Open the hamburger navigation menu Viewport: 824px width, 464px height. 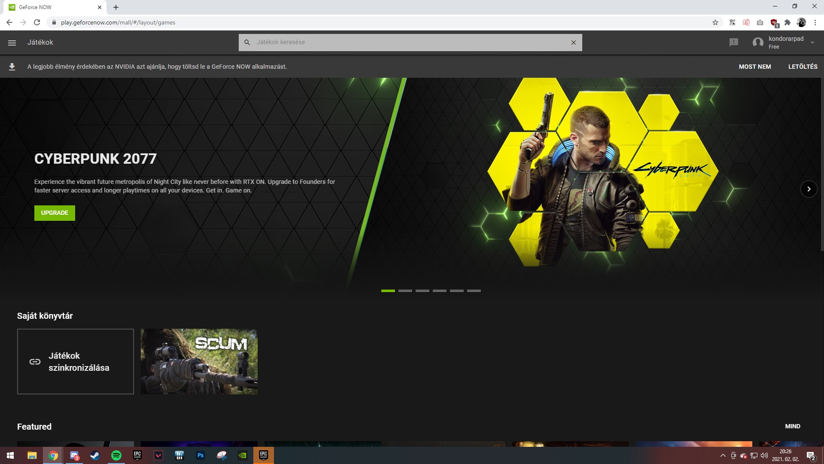(12, 43)
